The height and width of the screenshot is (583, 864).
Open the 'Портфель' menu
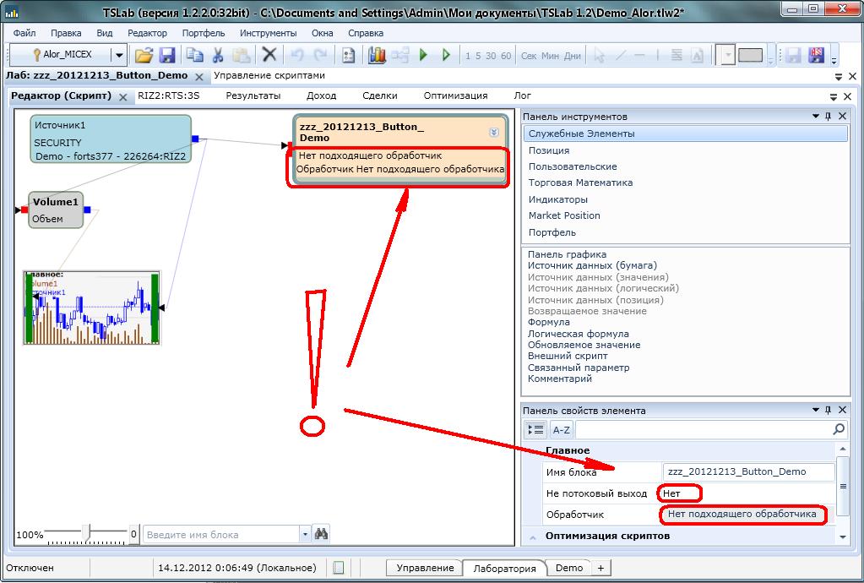(203, 33)
